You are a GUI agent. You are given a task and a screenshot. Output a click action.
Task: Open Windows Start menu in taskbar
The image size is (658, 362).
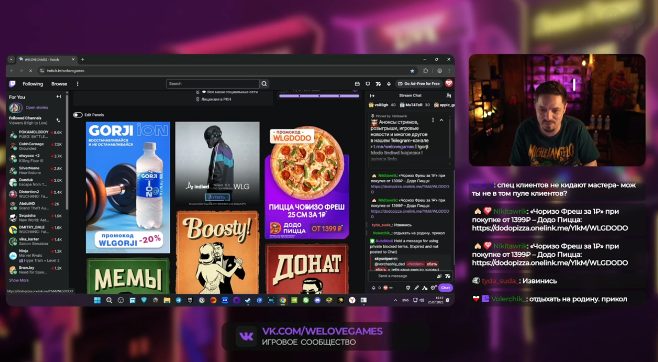coord(97,300)
